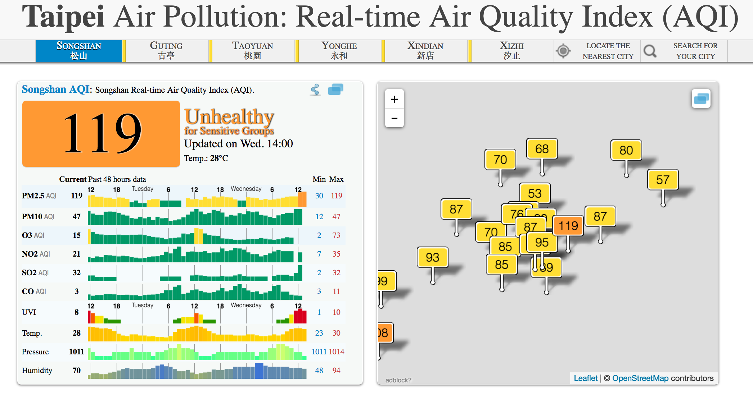Zoom in the map with plus button

coord(394,99)
